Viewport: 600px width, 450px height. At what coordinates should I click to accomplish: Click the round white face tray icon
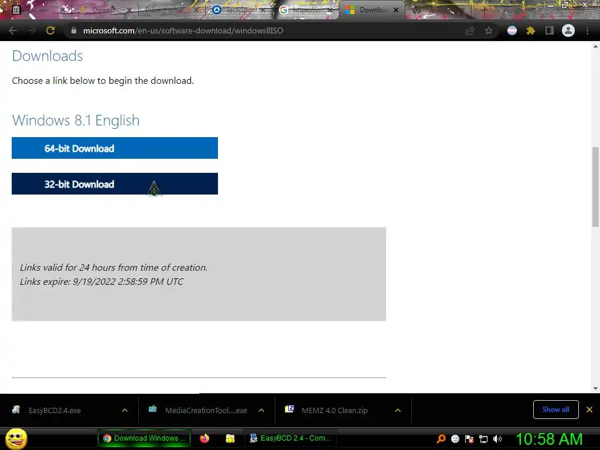(x=455, y=438)
